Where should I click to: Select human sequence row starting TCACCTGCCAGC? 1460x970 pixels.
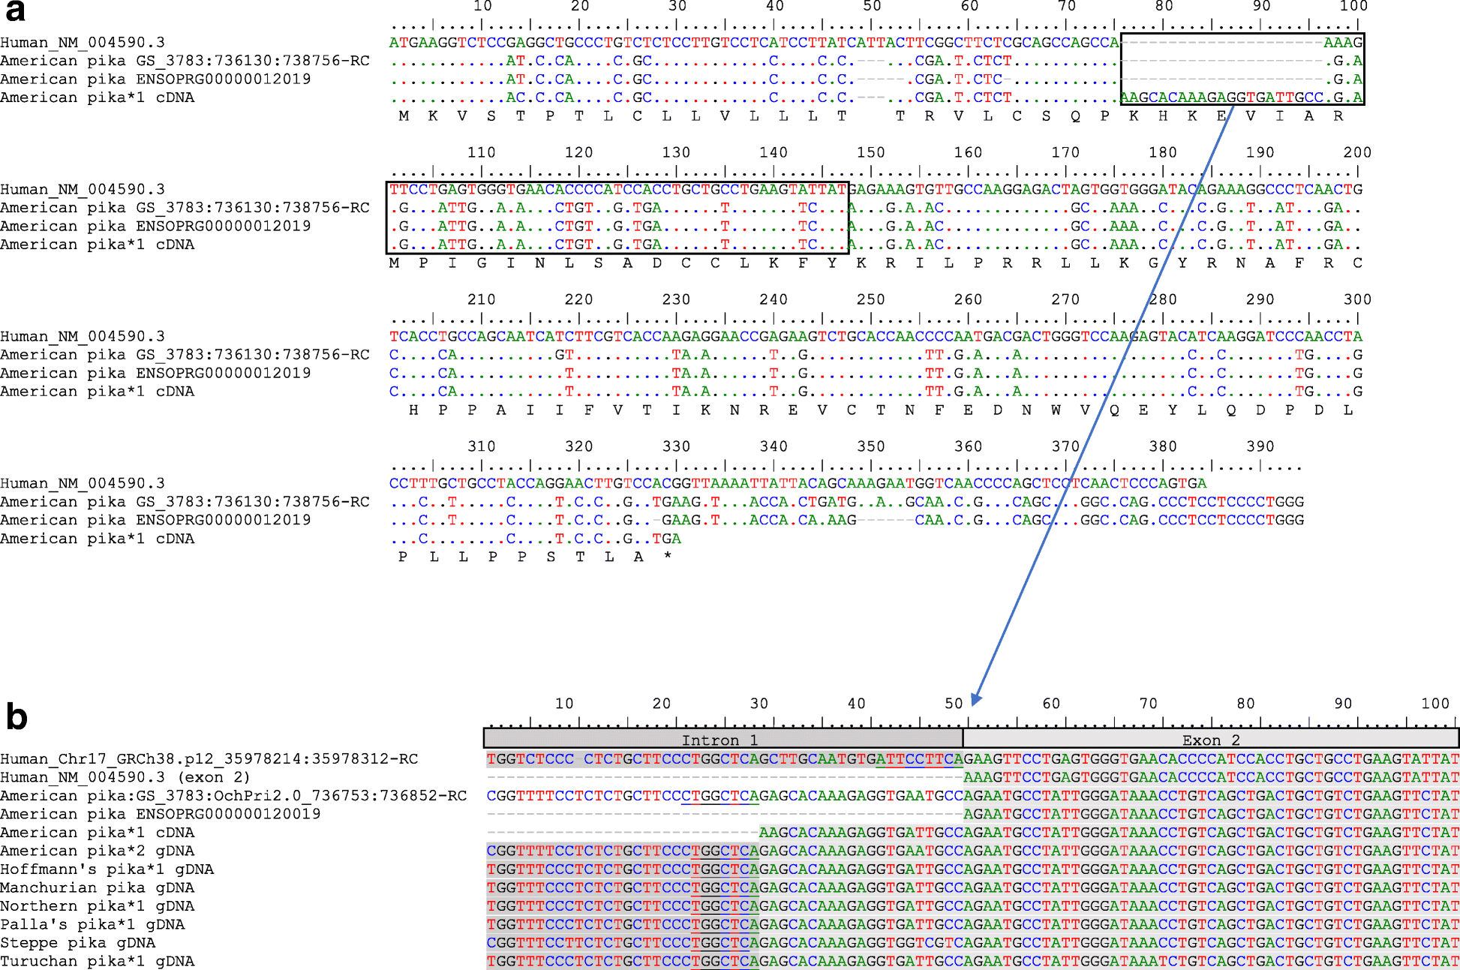(x=876, y=337)
